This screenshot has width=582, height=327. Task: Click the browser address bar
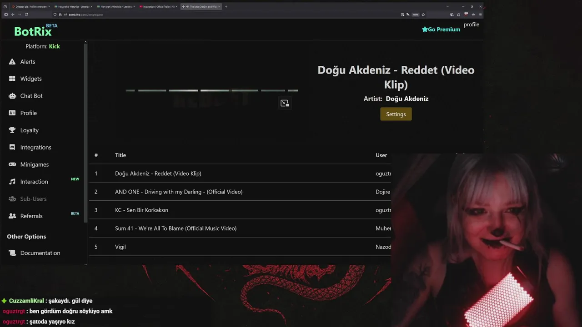(227, 15)
